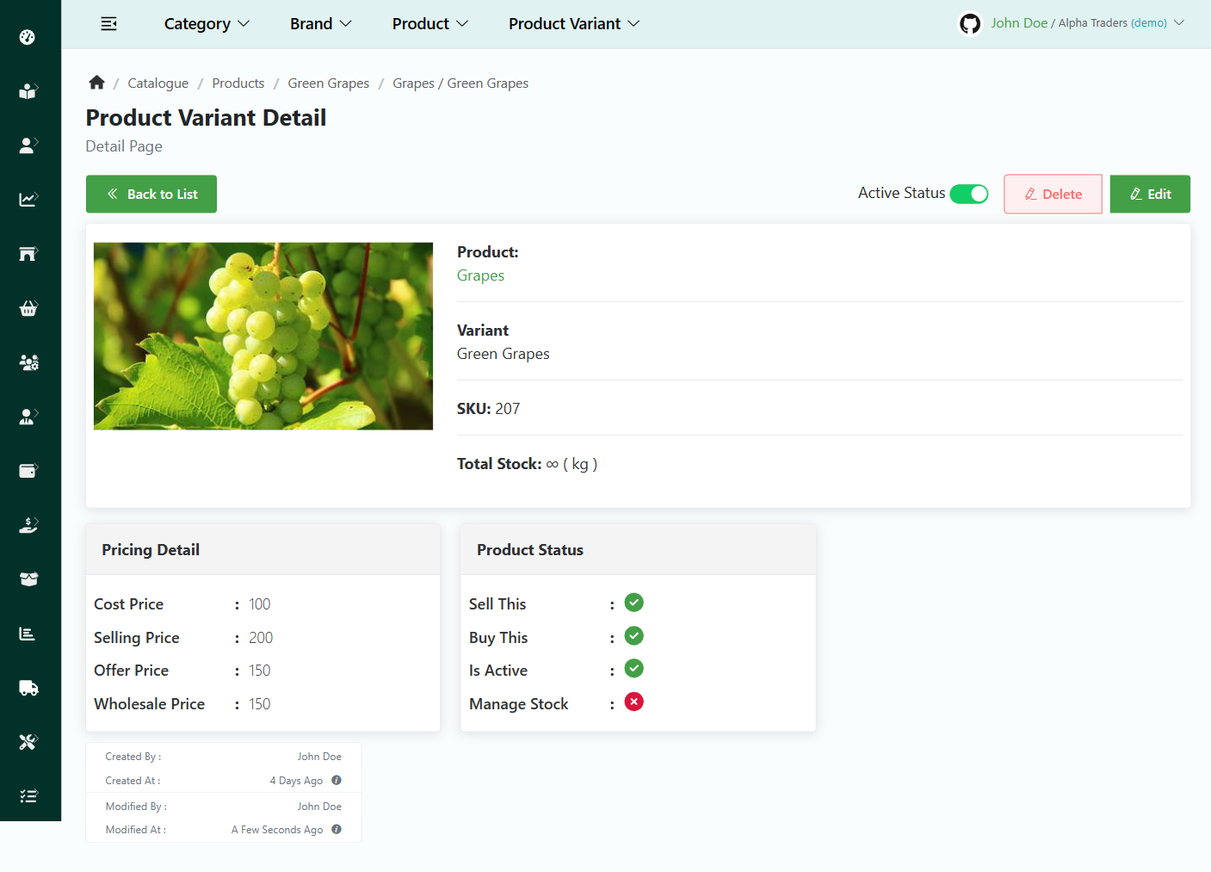Toggle the sidebar collapse menu icon
The height and width of the screenshot is (872, 1211).
[x=108, y=24]
